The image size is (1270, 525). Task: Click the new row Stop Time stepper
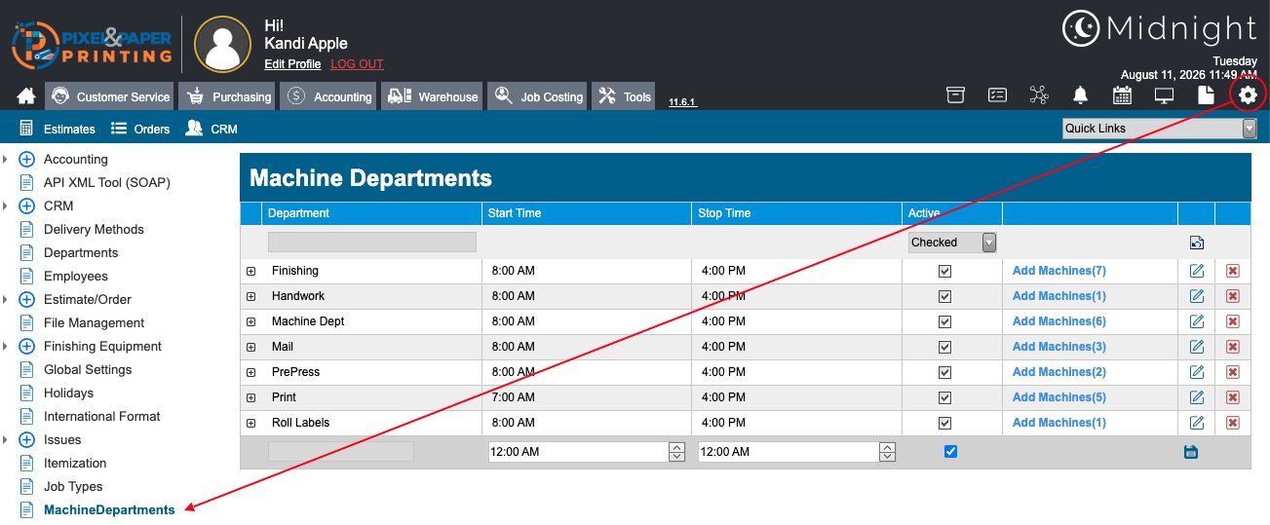pos(887,452)
